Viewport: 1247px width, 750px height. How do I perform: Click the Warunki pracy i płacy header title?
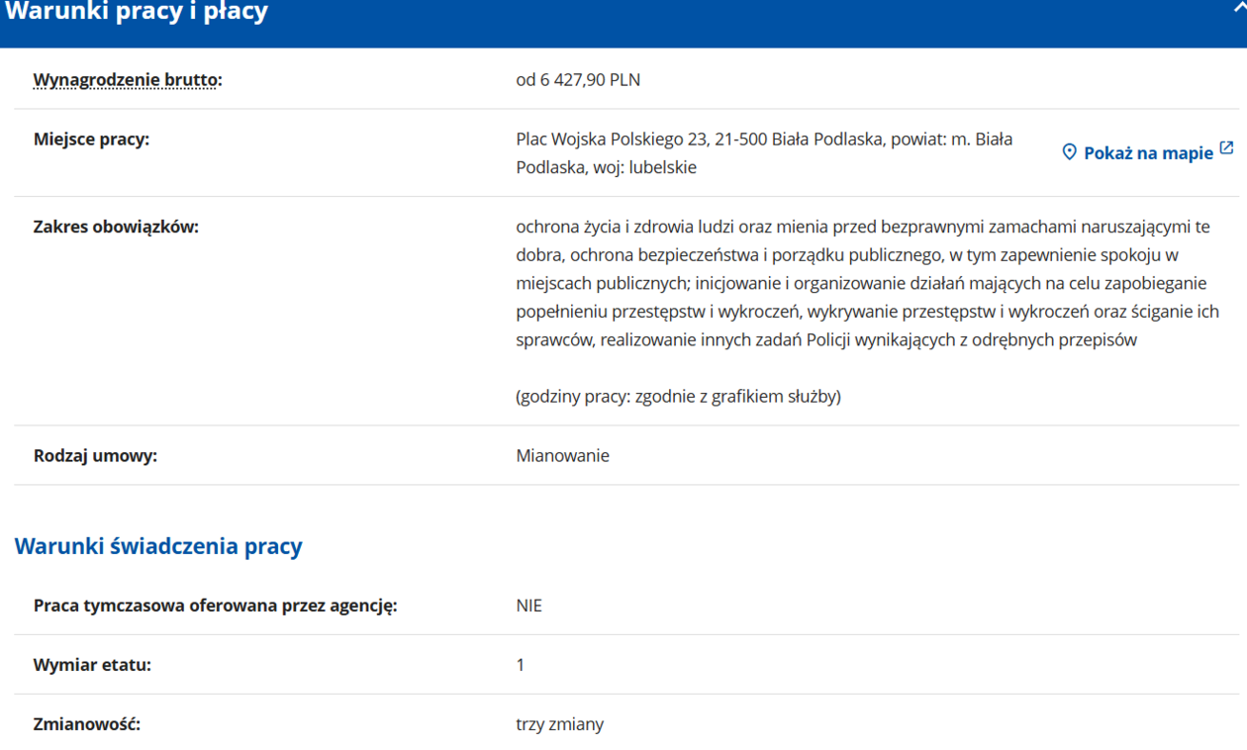pyautogui.click(x=137, y=13)
